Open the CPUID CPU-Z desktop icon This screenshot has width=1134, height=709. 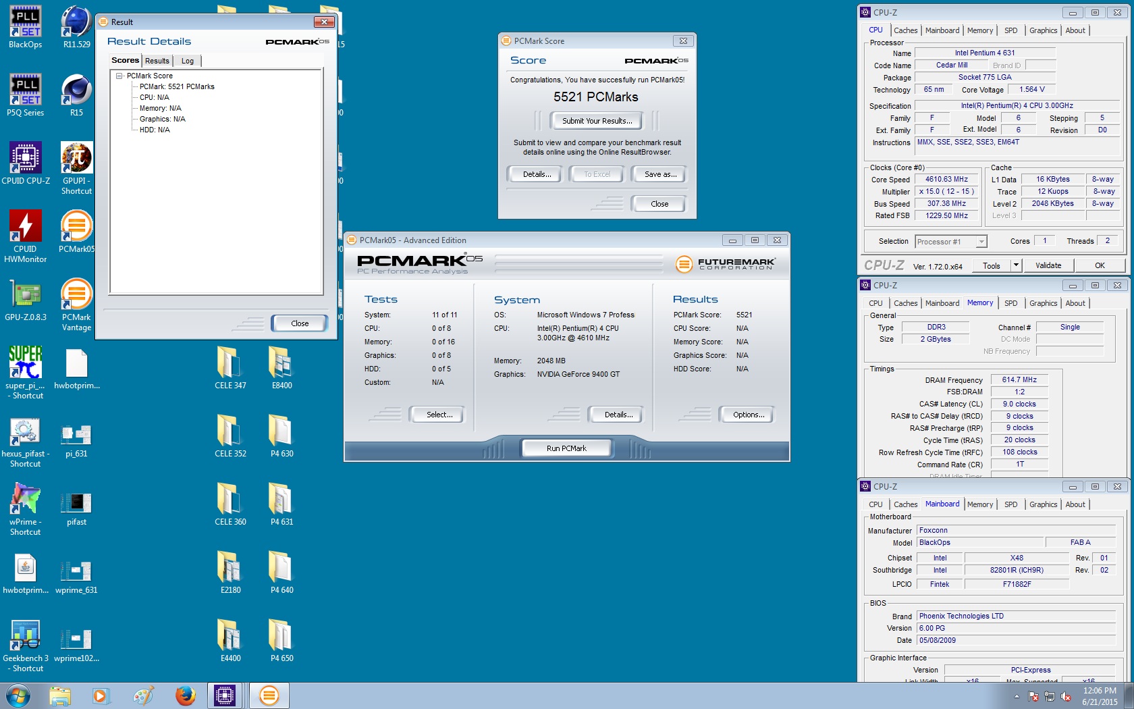coord(26,163)
